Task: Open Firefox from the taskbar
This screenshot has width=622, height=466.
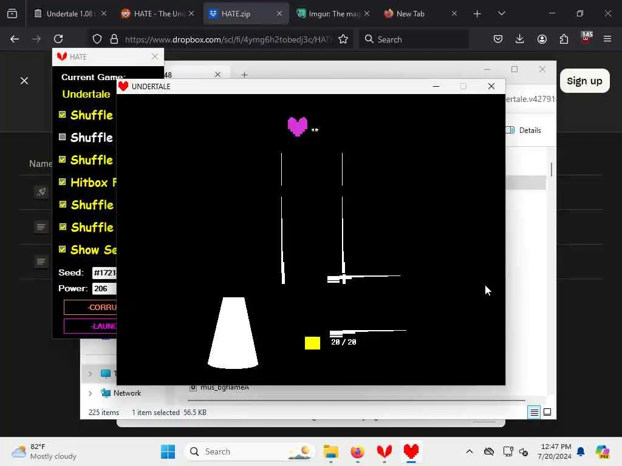Action: click(x=357, y=451)
